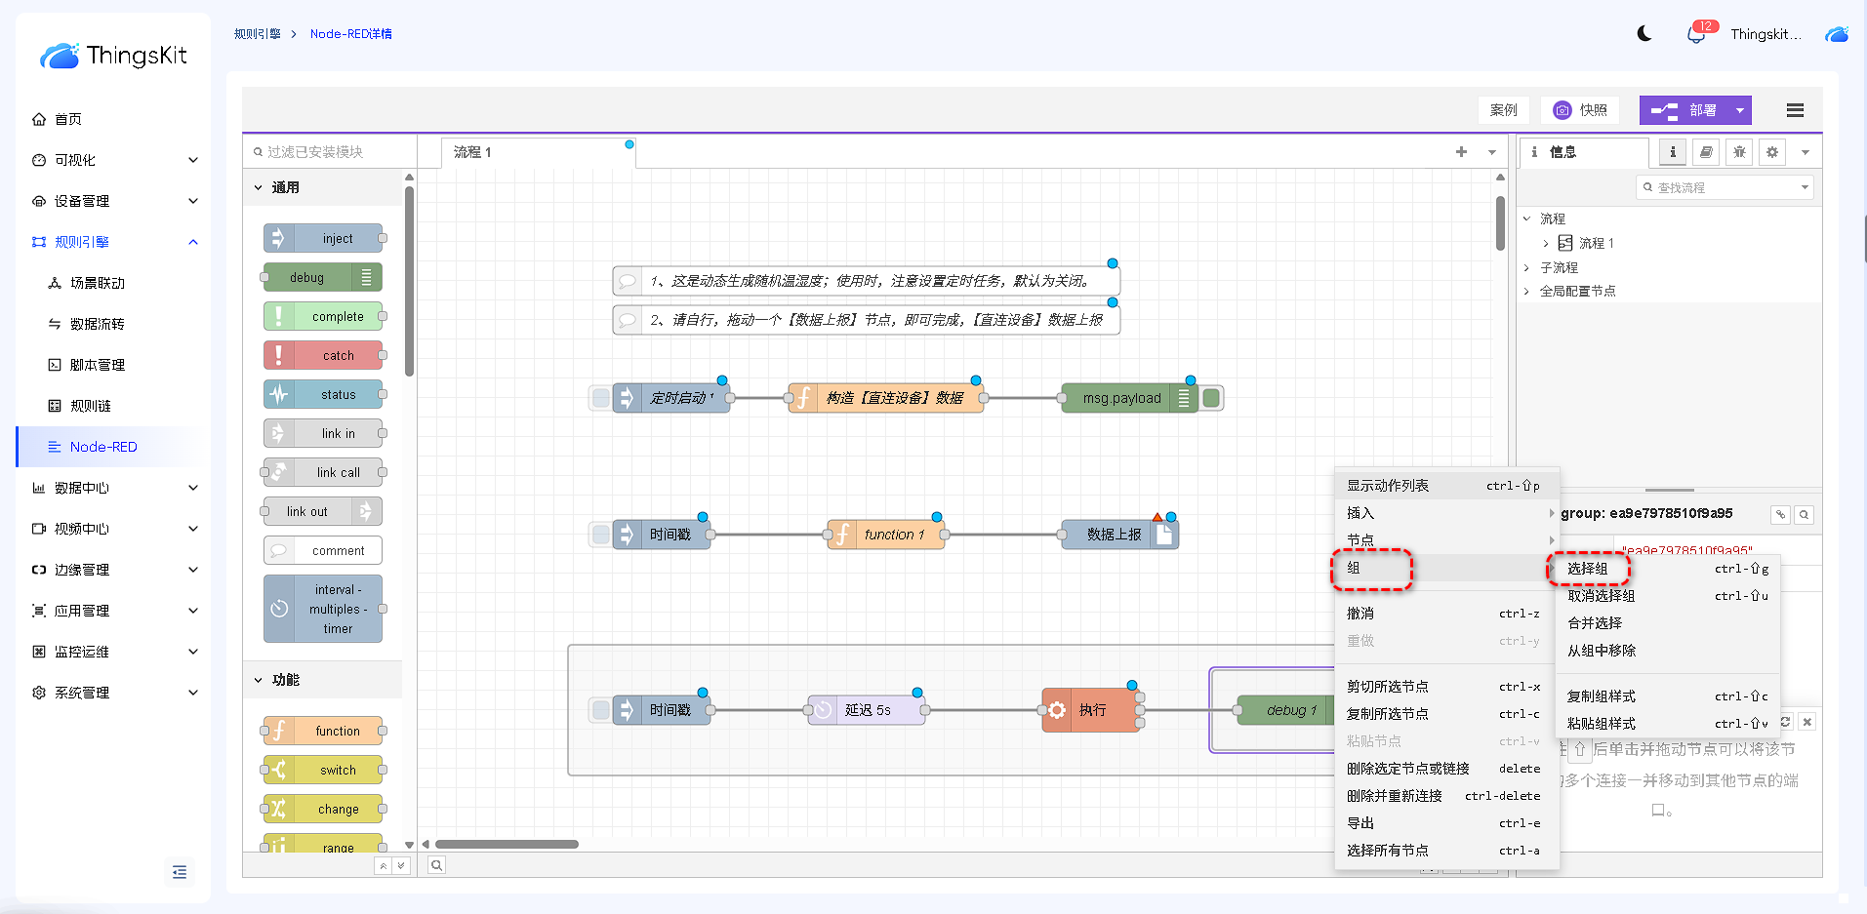Switch to dark mode moon icon
This screenshot has height=914, width=1867.
pyautogui.click(x=1644, y=34)
